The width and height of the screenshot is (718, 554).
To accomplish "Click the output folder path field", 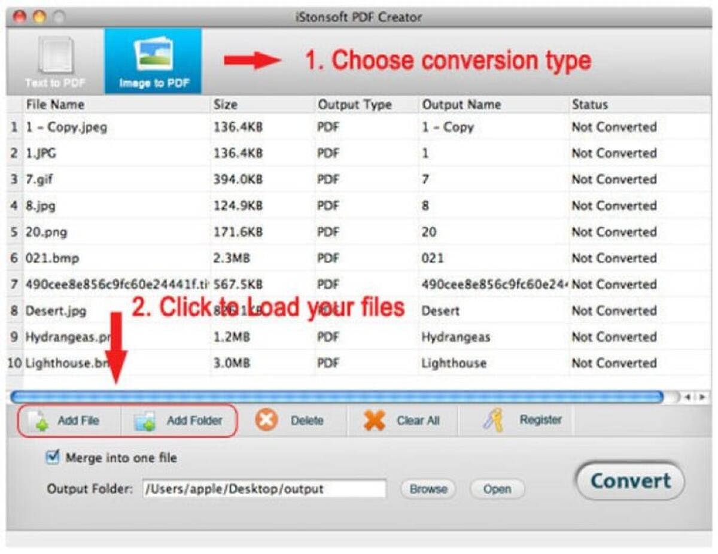I will point(263,488).
